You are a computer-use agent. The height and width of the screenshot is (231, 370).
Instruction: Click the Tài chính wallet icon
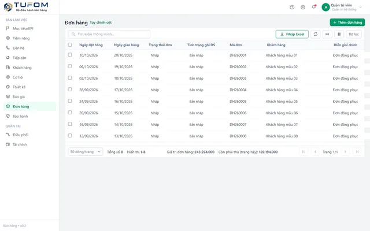[8, 144]
